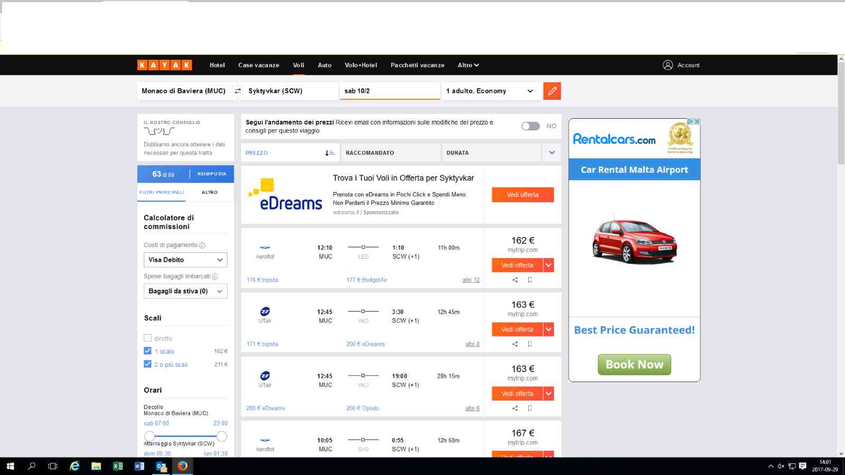Image resolution: width=845 pixels, height=475 pixels.
Task: Open Outlook from the taskbar
Action: pos(161,466)
